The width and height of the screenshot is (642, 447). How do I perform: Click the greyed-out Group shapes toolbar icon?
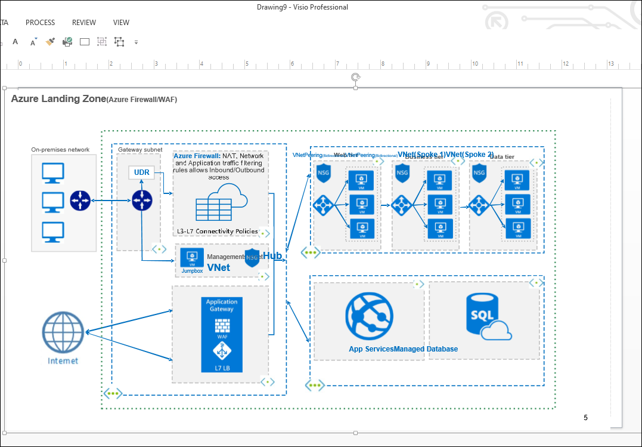(102, 41)
